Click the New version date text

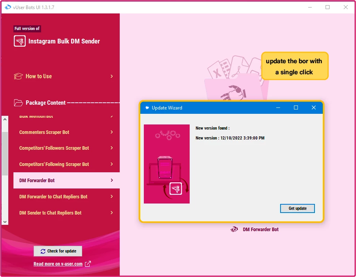pyautogui.click(x=230, y=138)
